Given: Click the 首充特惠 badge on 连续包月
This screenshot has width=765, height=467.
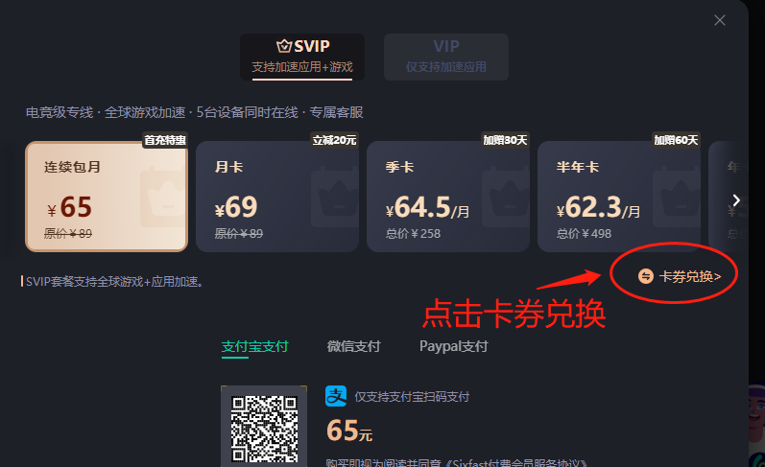Looking at the screenshot, I should click(165, 140).
